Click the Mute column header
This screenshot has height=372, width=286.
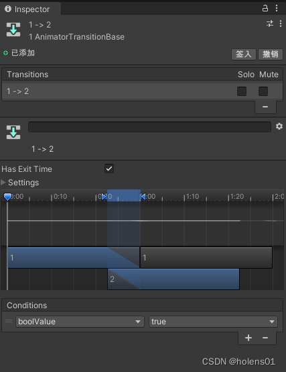(x=269, y=75)
